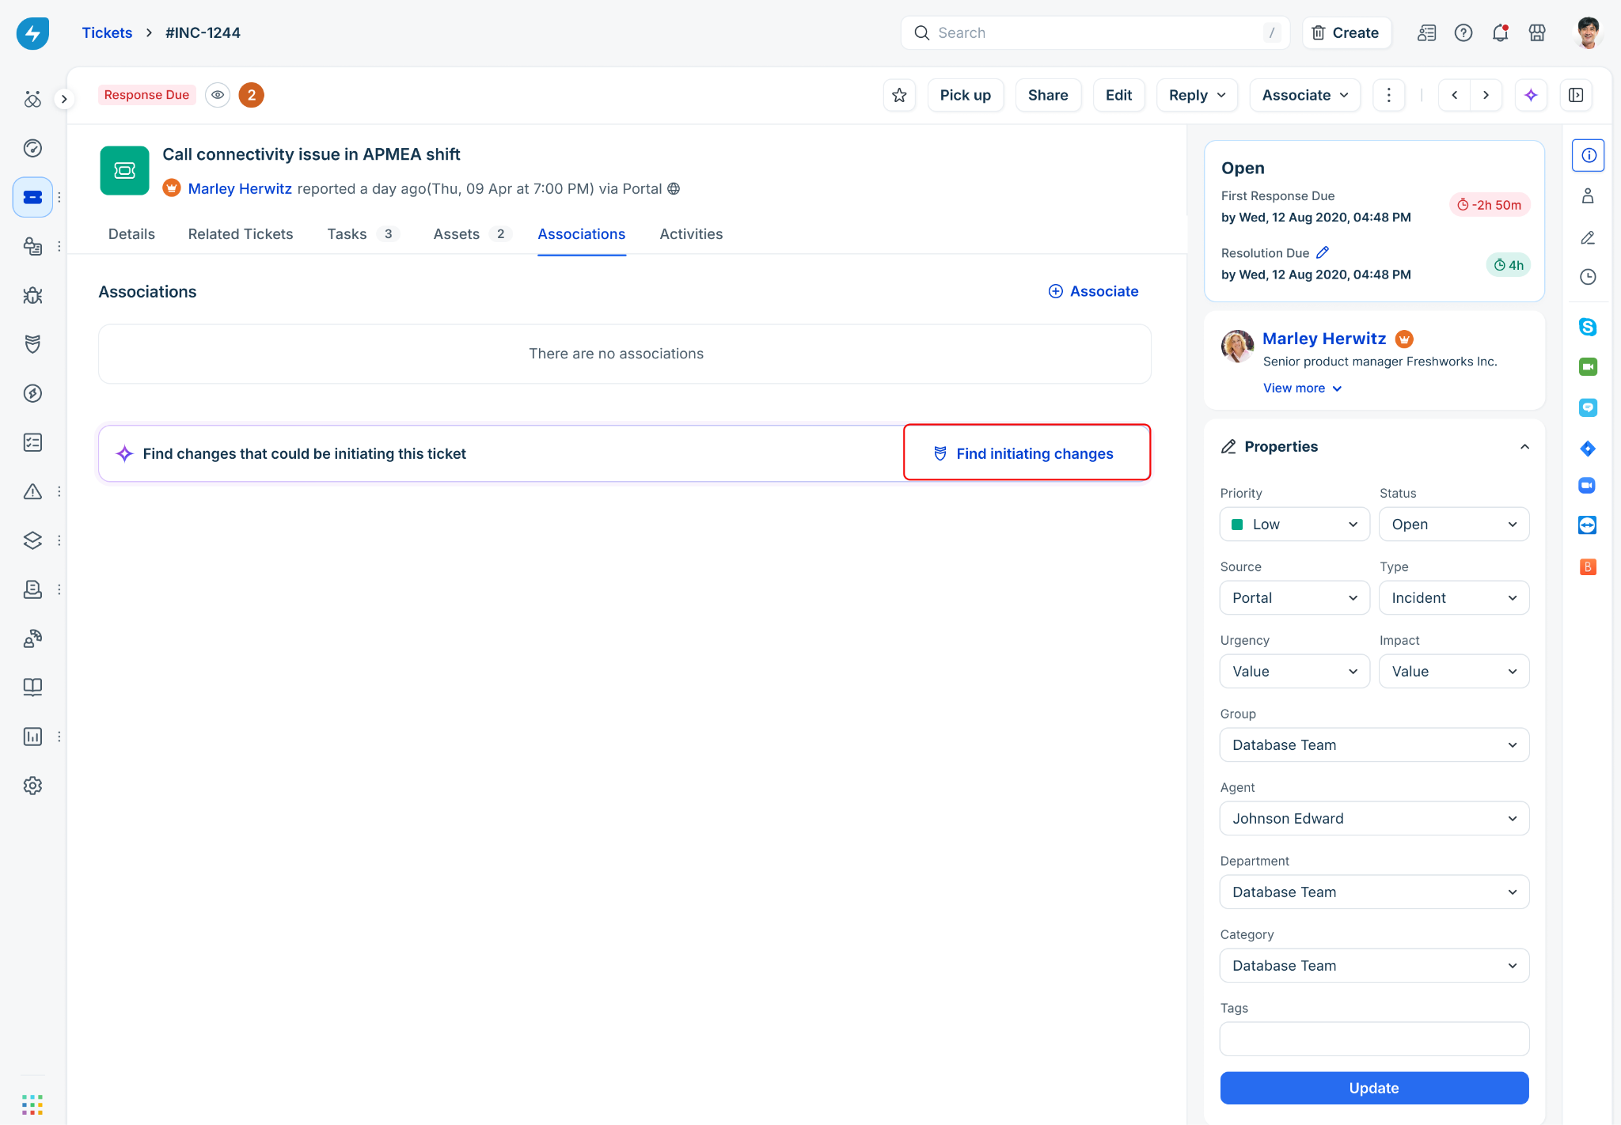Screen dimensions: 1621x1125
Task: Open the help question mark icon
Action: click(x=1463, y=32)
